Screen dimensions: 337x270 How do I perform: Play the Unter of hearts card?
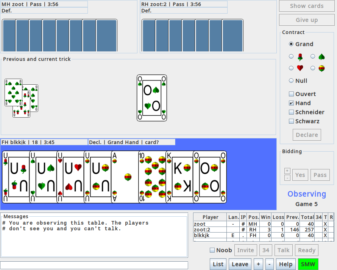pyautogui.click(x=70, y=177)
